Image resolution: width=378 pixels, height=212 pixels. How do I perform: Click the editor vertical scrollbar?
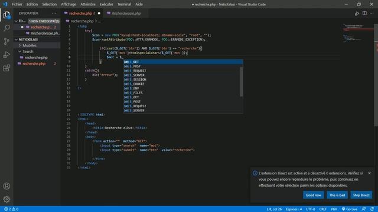point(376,75)
